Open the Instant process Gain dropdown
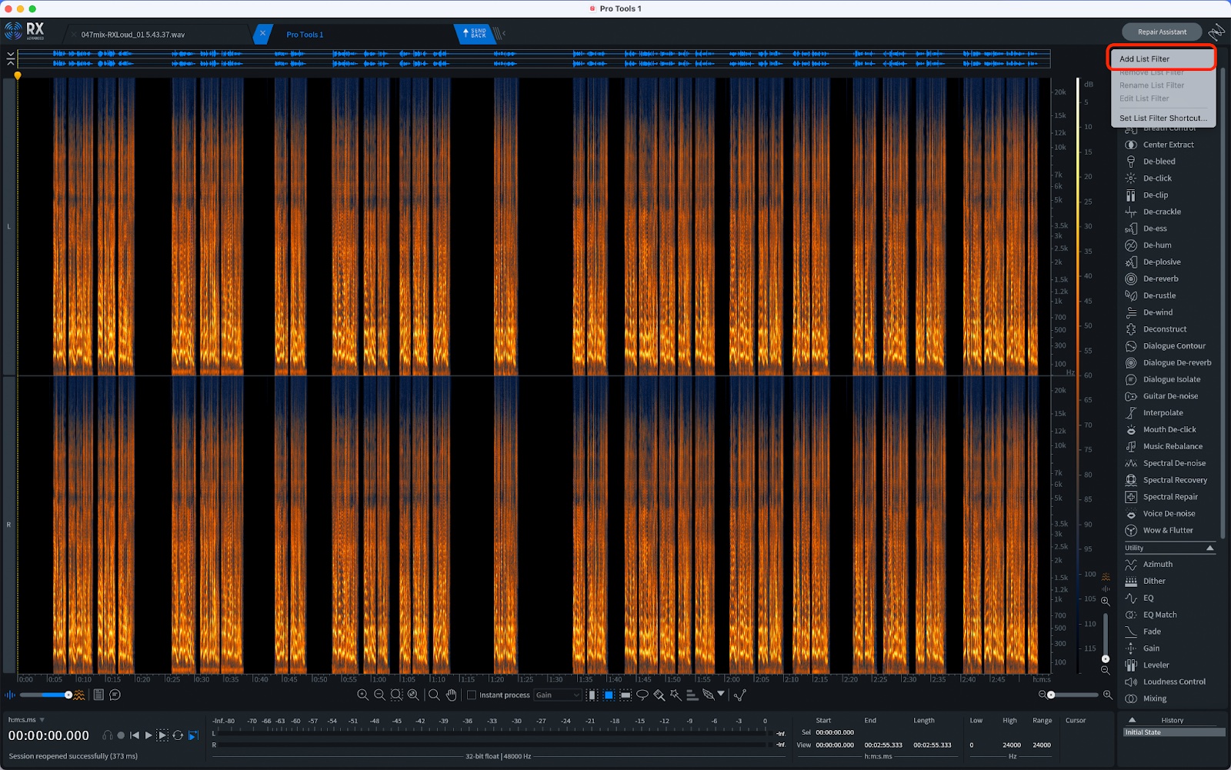The height and width of the screenshot is (770, 1231). pyautogui.click(x=558, y=695)
